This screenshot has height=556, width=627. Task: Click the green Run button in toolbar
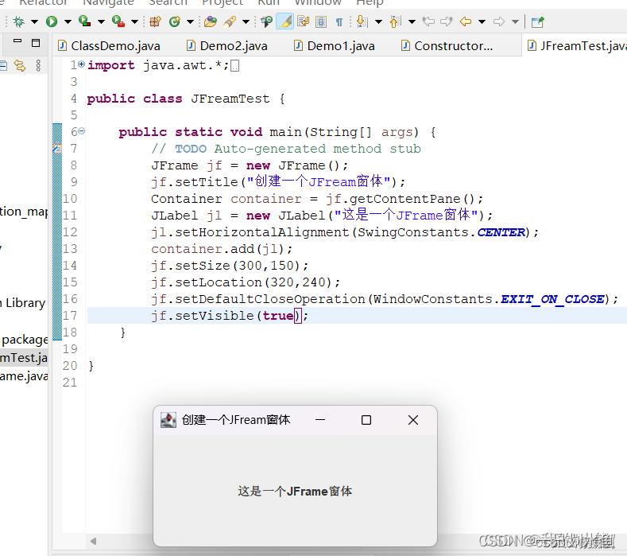(x=52, y=21)
